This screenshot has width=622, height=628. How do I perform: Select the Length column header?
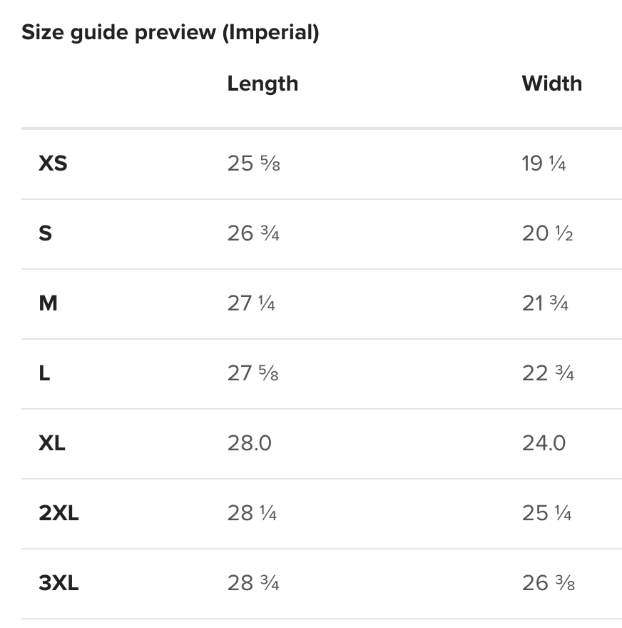[x=262, y=83]
